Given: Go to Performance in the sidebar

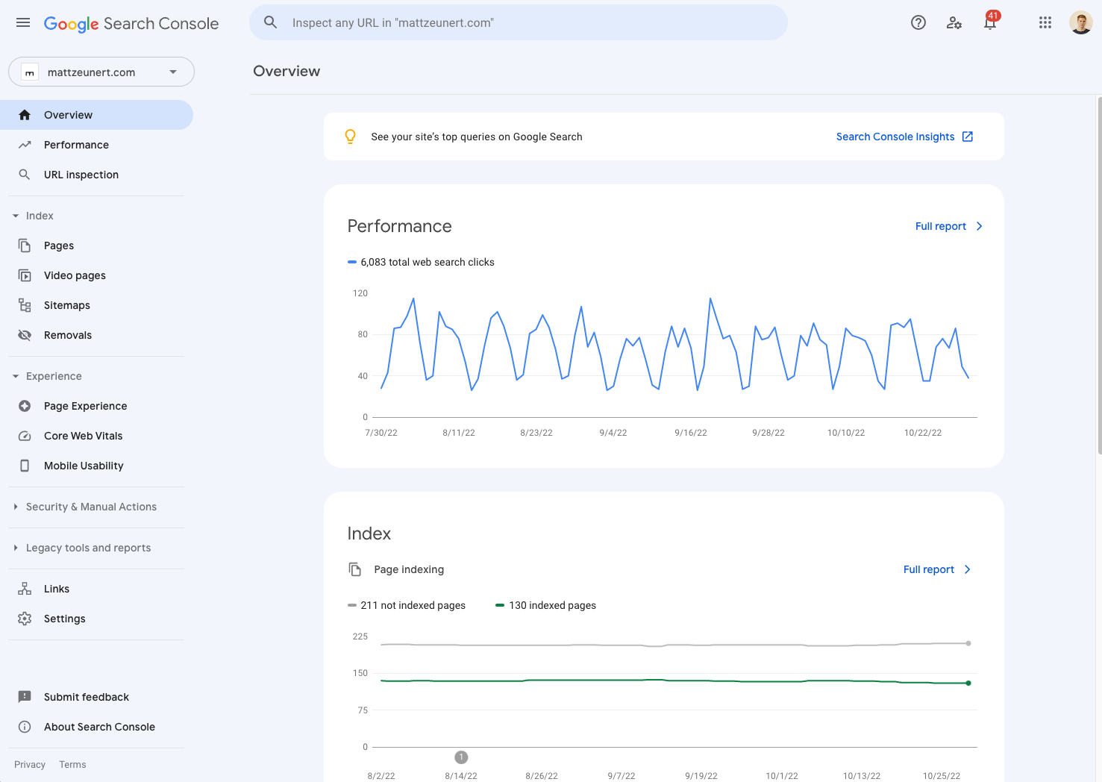Looking at the screenshot, I should [x=97, y=145].
